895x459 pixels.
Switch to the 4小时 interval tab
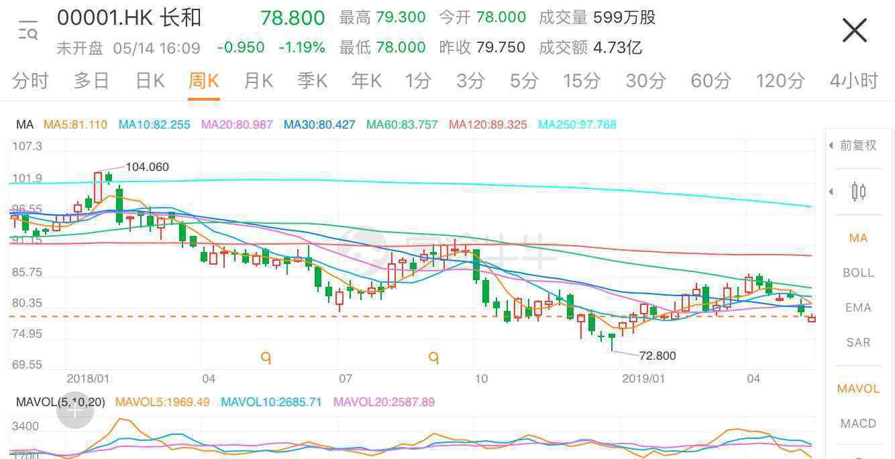click(x=854, y=81)
